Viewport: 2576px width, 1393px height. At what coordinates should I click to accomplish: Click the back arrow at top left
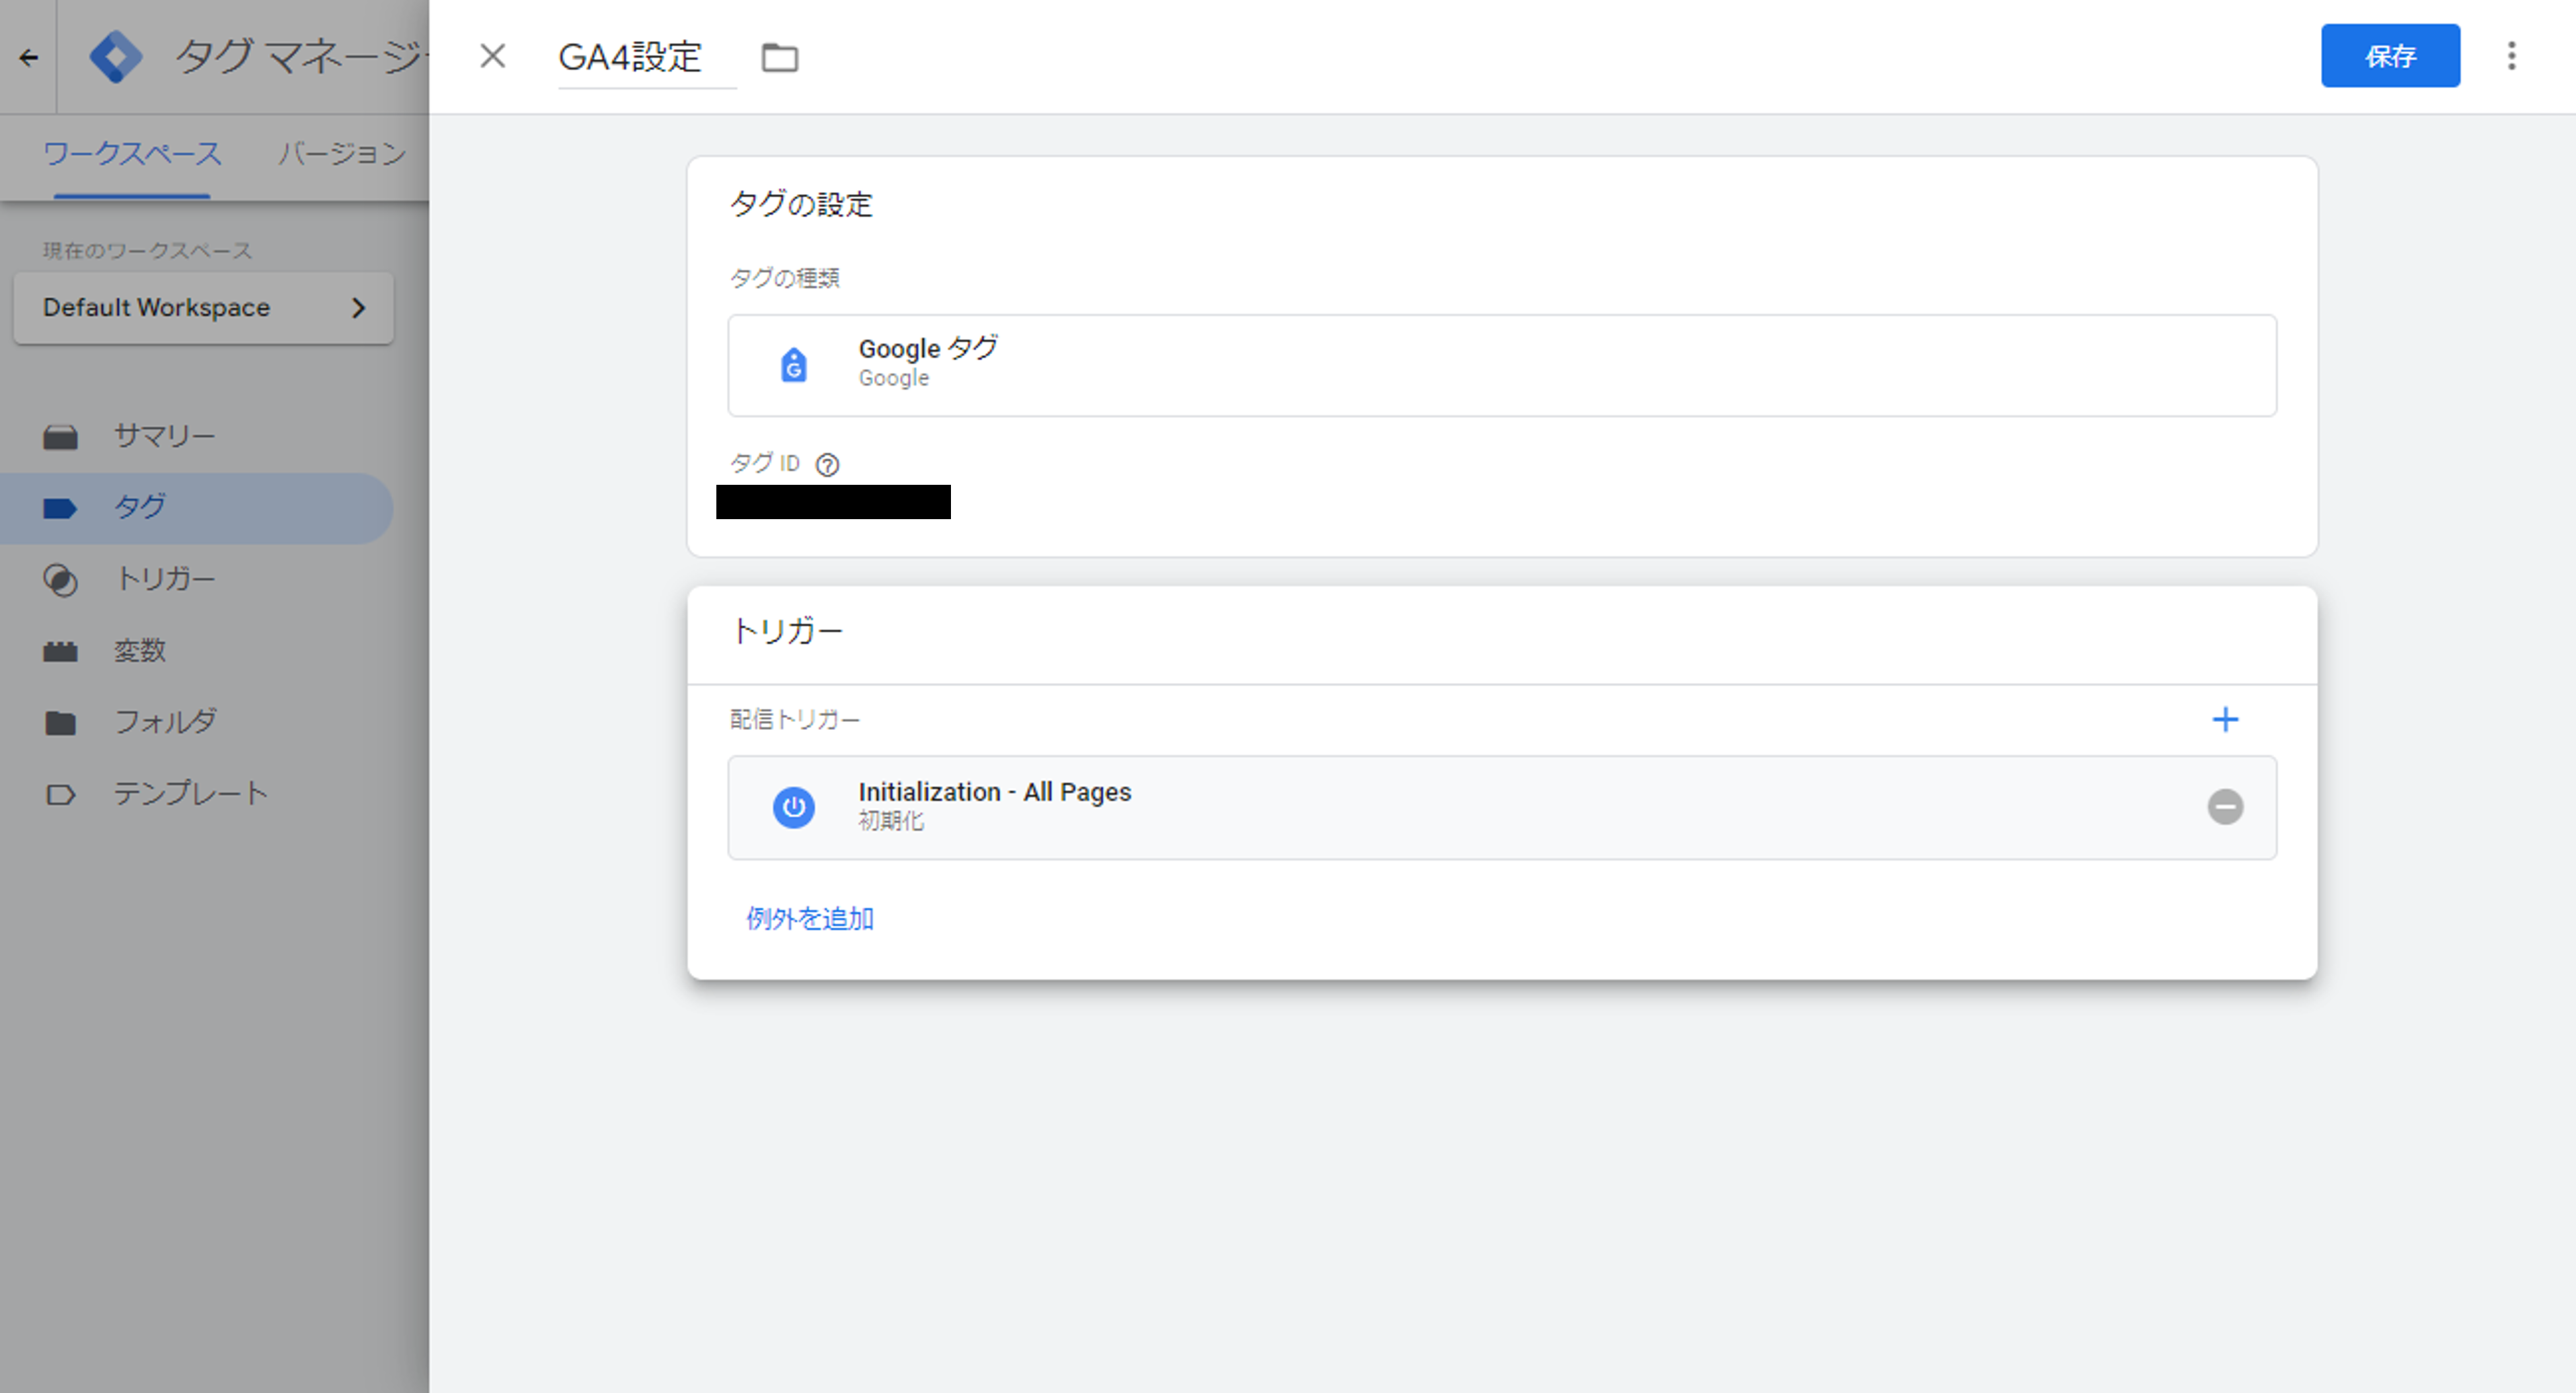(x=28, y=58)
